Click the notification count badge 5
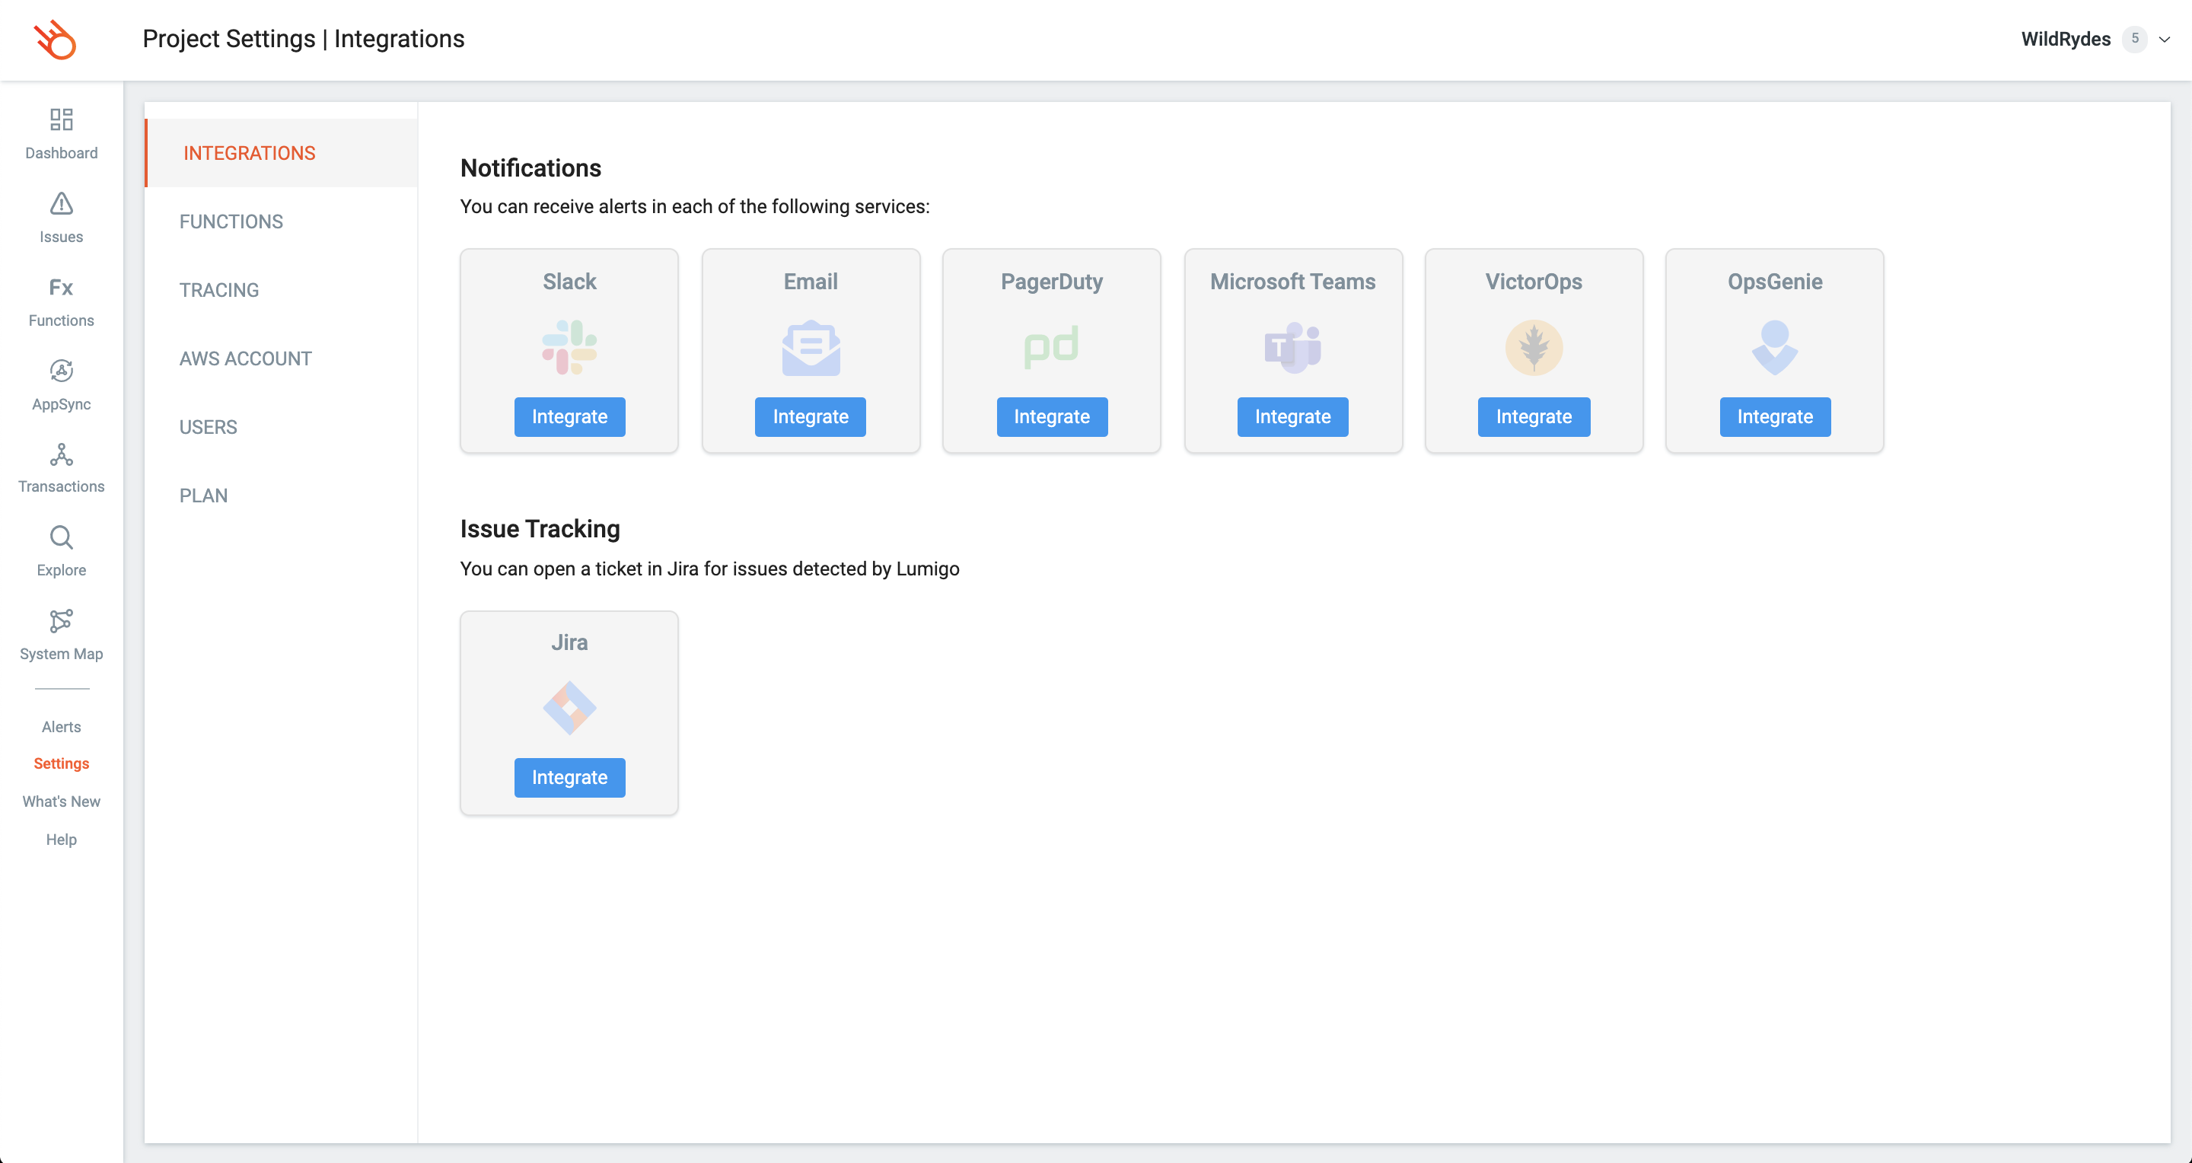The image size is (2192, 1163). point(2135,39)
